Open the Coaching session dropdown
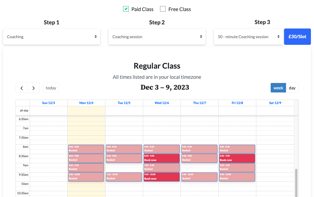This screenshot has height=197, width=314. click(157, 36)
